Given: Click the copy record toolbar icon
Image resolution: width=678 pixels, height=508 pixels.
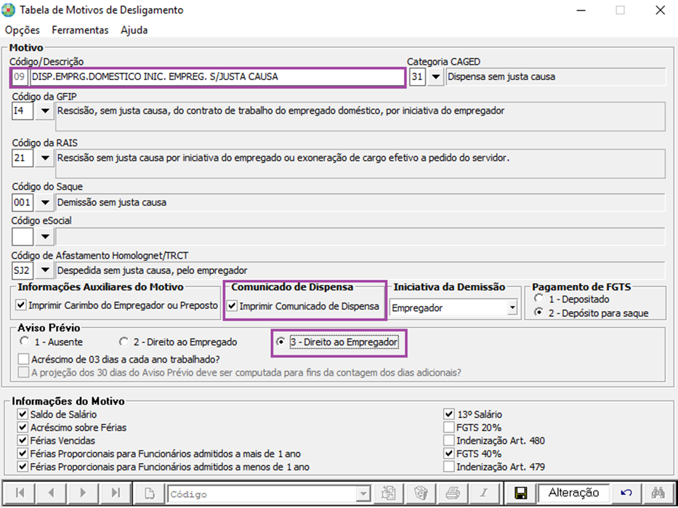Looking at the screenshot, I should pos(389,493).
